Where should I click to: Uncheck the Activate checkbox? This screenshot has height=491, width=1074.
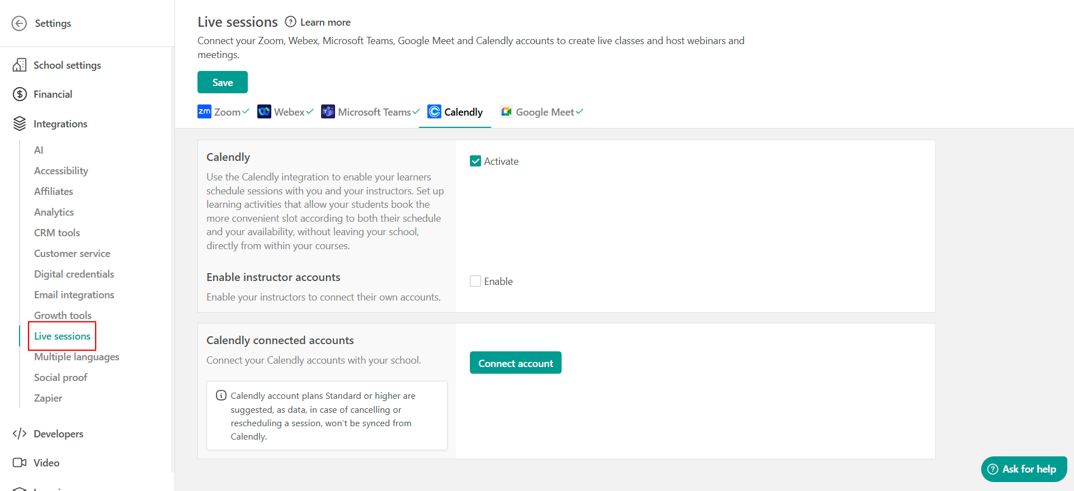coord(475,161)
